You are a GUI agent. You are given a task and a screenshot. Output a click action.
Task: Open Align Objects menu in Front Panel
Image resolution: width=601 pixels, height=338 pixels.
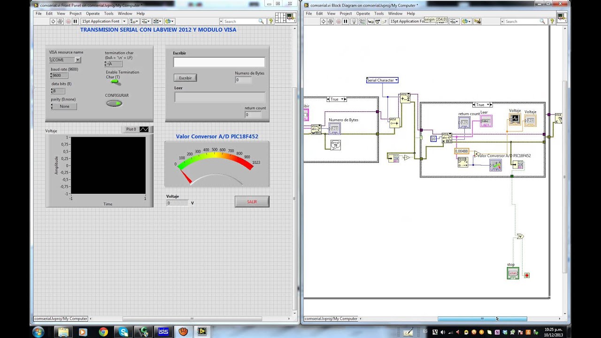pos(134,22)
